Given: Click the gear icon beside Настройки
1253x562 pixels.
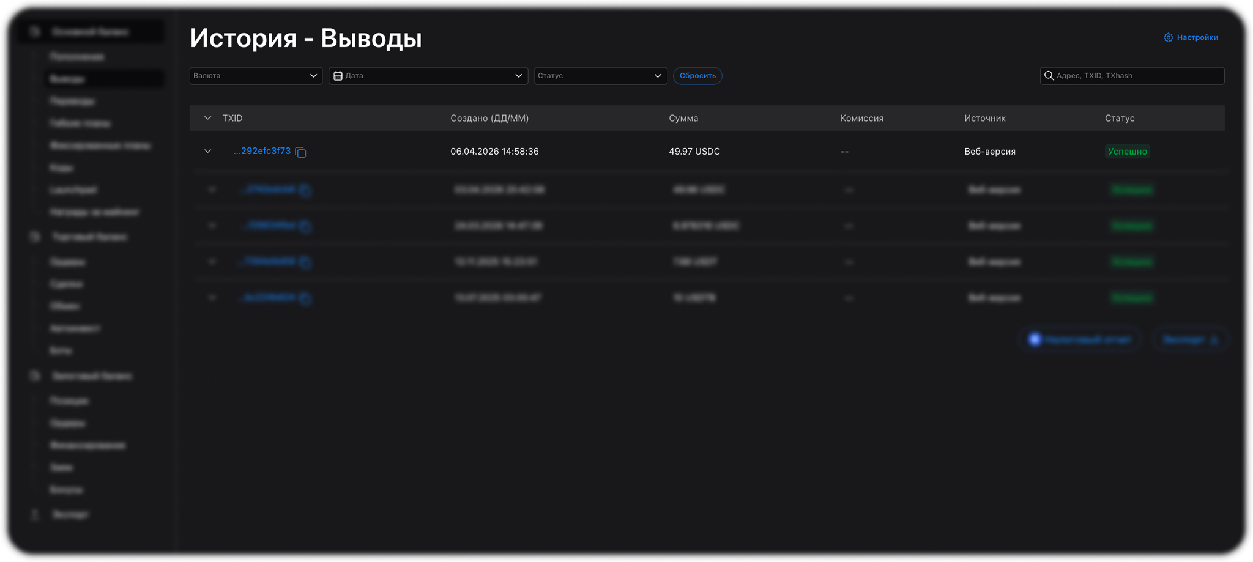Looking at the screenshot, I should pyautogui.click(x=1168, y=38).
